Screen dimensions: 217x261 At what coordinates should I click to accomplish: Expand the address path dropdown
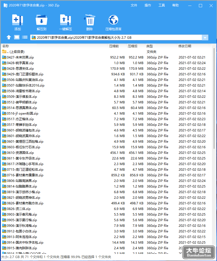coord(205,37)
